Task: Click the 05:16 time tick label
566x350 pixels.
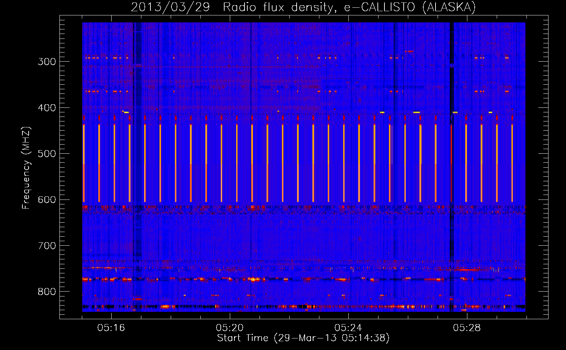Action: pos(111,328)
